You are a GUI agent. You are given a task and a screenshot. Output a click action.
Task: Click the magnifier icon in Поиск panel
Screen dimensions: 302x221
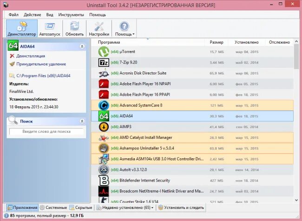coord(13,120)
